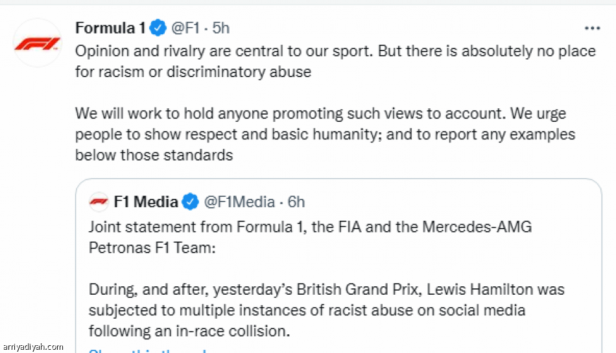
Task: Open the F1 Media display name
Action: click(146, 202)
